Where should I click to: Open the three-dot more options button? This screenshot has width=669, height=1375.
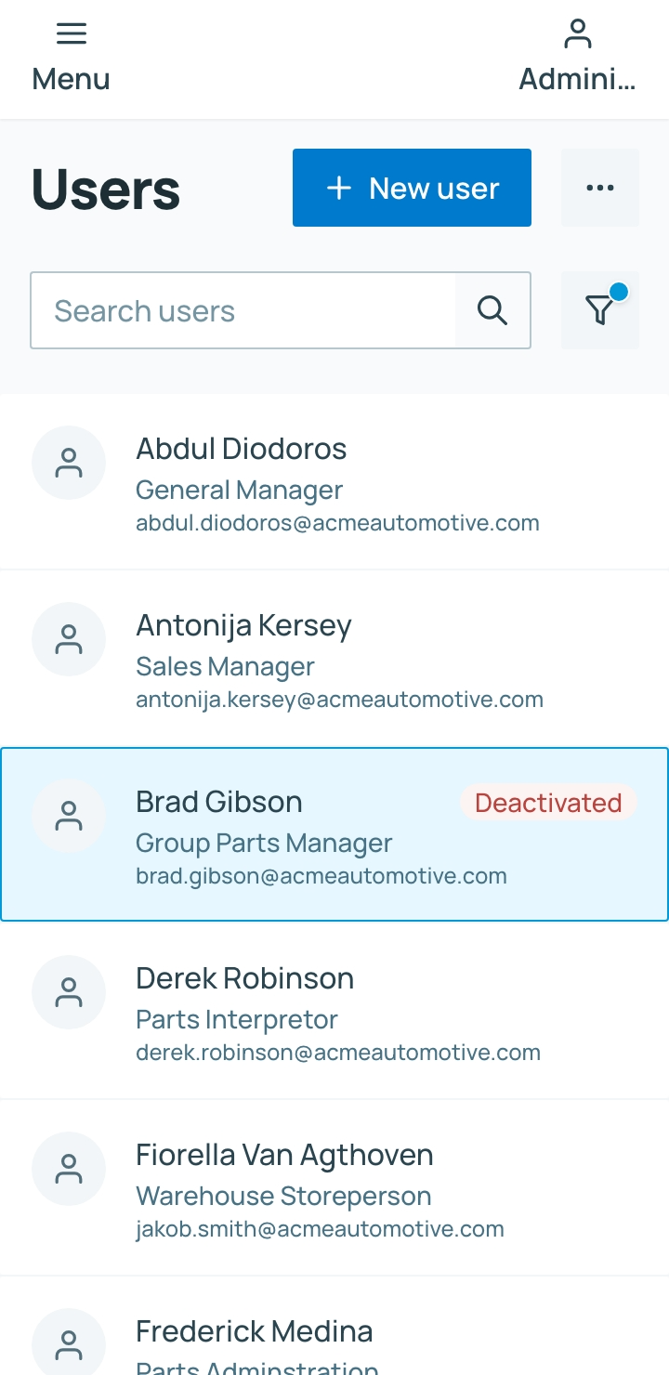pos(600,188)
